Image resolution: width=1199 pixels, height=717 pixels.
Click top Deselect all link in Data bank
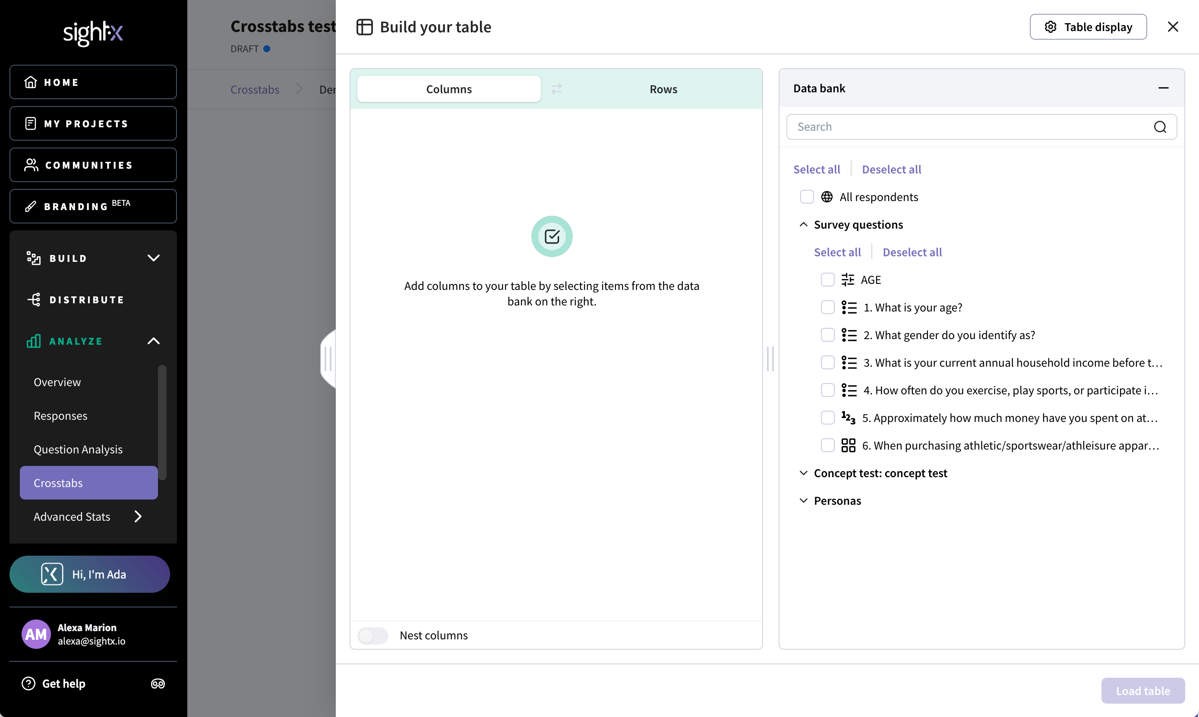pos(891,169)
